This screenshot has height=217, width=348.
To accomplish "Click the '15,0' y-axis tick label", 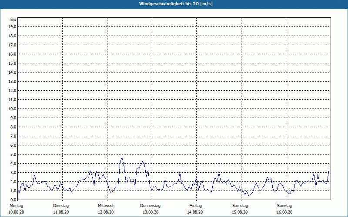I will 13,63.
